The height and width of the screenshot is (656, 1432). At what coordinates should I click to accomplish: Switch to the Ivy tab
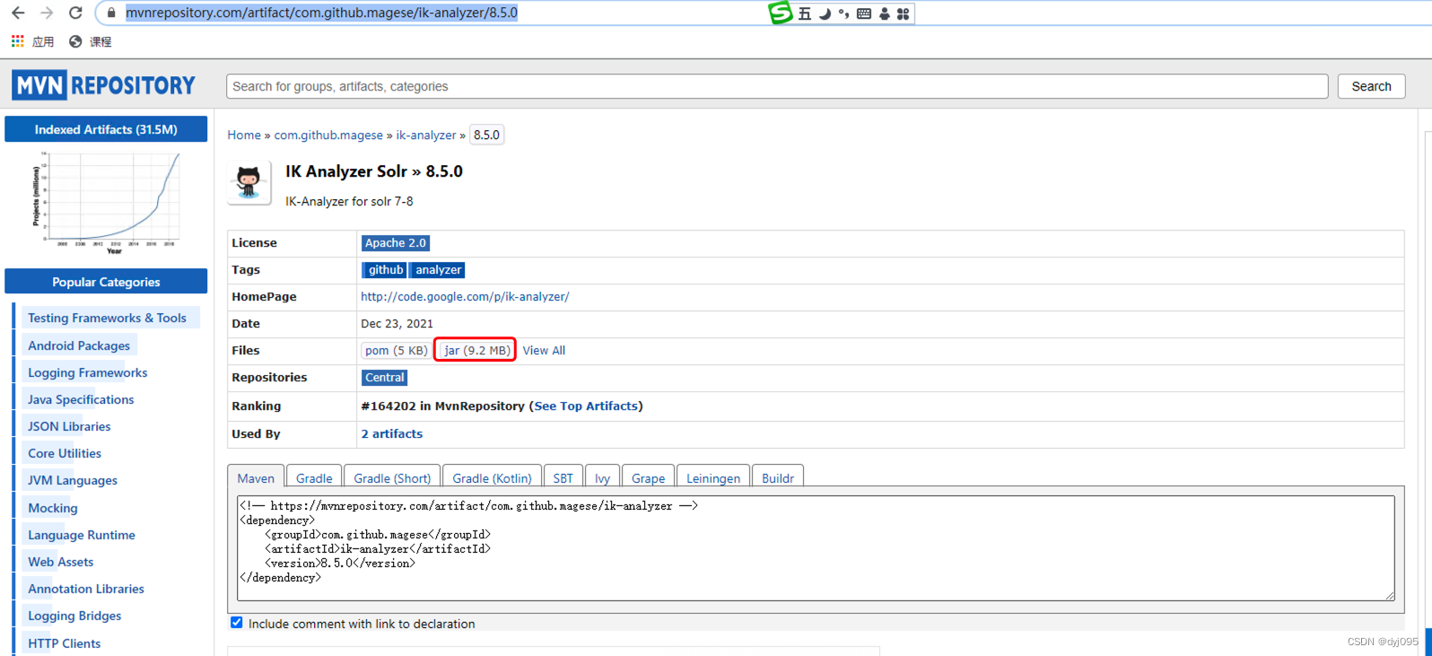602,477
